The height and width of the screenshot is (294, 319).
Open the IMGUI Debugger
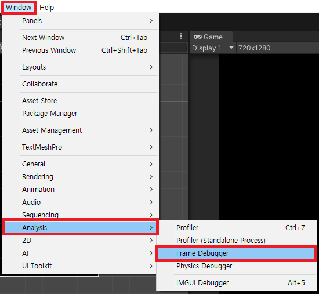[237, 283]
